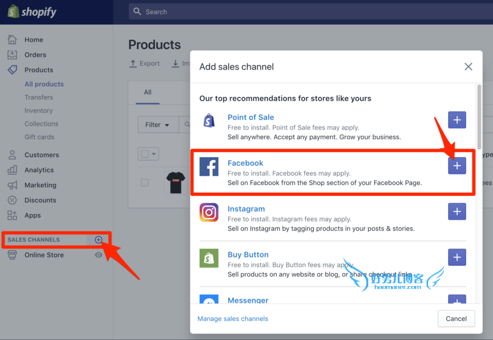This screenshot has width=493, height=340.
Task: Open the Messenger channel link
Action: pyautogui.click(x=248, y=300)
